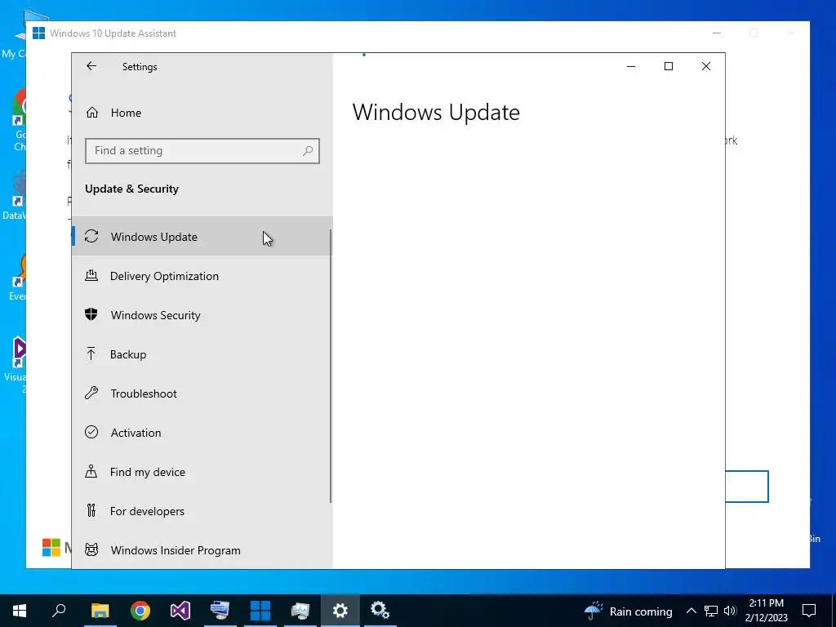
Task: Open Windows Security page
Action: pyautogui.click(x=202, y=315)
